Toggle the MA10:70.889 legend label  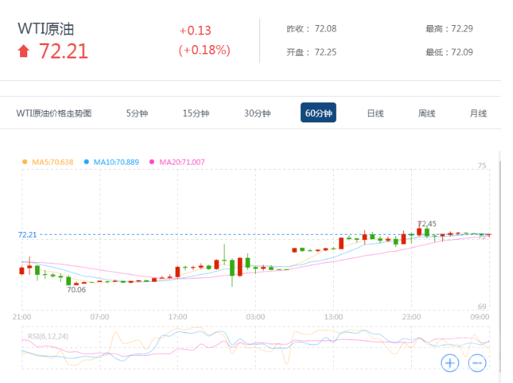coord(117,163)
